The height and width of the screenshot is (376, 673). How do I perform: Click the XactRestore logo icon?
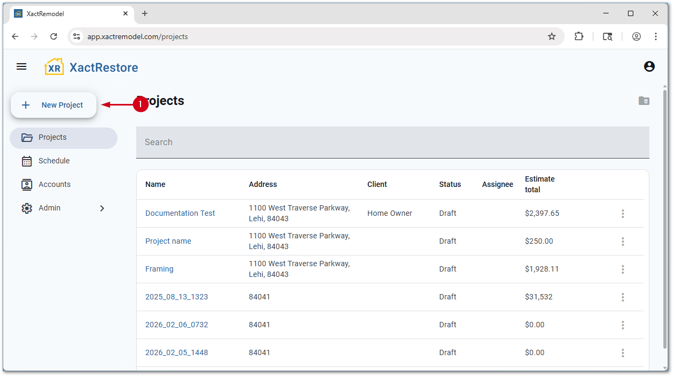(54, 67)
